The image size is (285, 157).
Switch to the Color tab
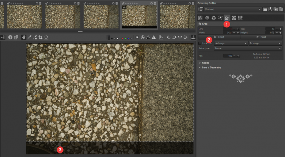click(214, 18)
